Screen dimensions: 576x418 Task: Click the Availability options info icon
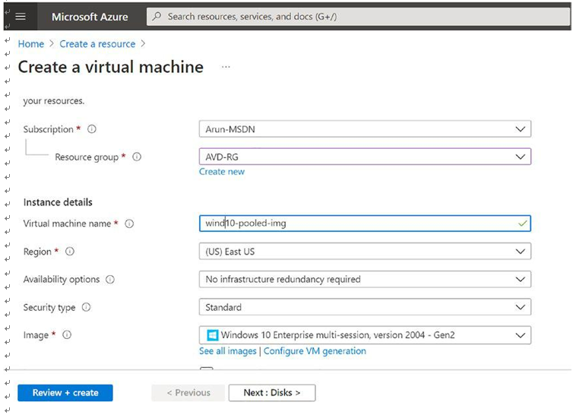110,280
